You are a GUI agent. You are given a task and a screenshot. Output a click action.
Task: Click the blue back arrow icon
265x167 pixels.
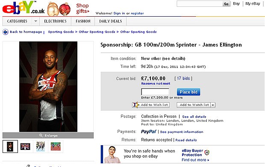coord(6,32)
